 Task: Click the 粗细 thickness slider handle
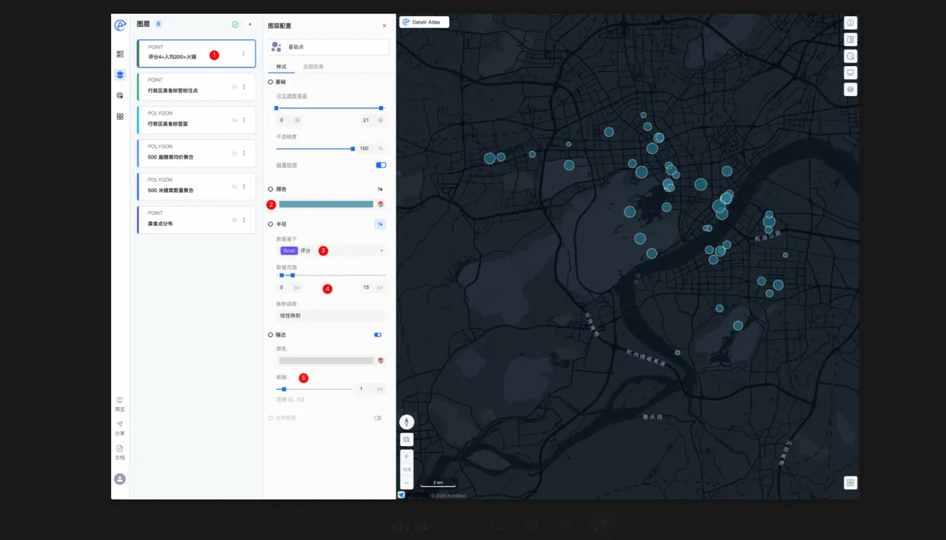(x=284, y=389)
